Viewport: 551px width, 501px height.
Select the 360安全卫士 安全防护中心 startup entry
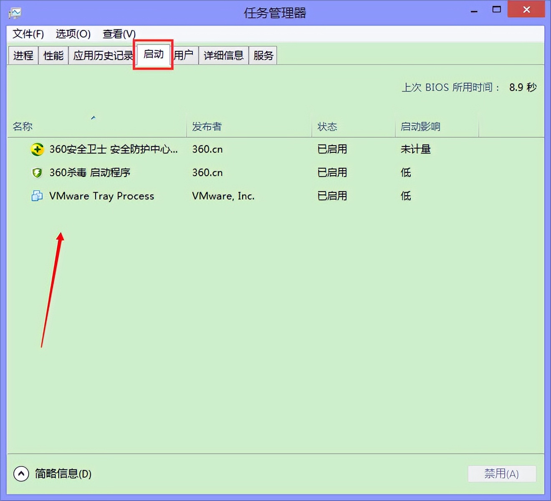point(113,149)
